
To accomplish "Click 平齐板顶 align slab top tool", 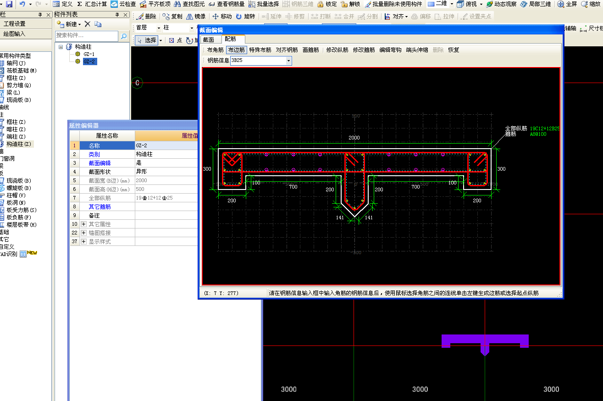I will (155, 4).
